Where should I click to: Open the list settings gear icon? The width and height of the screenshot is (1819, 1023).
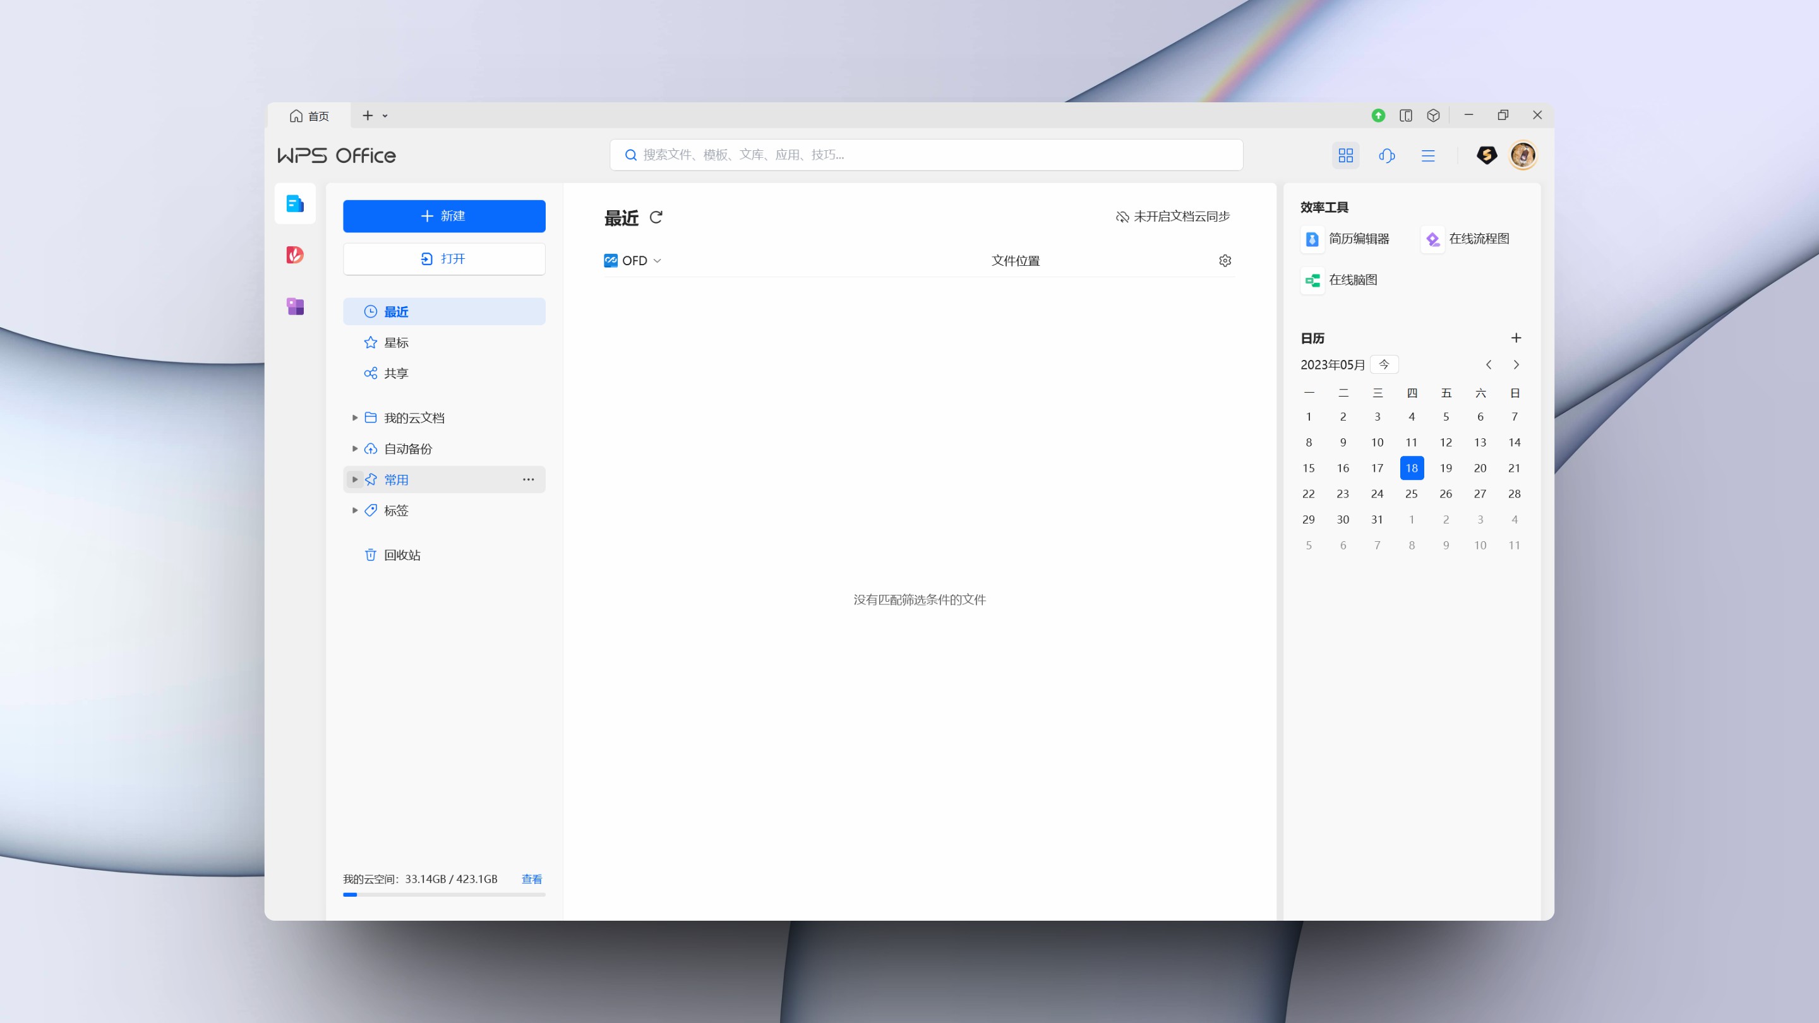pos(1225,261)
